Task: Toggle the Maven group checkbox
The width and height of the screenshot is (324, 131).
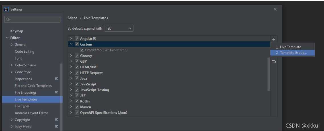Action: (x=77, y=107)
